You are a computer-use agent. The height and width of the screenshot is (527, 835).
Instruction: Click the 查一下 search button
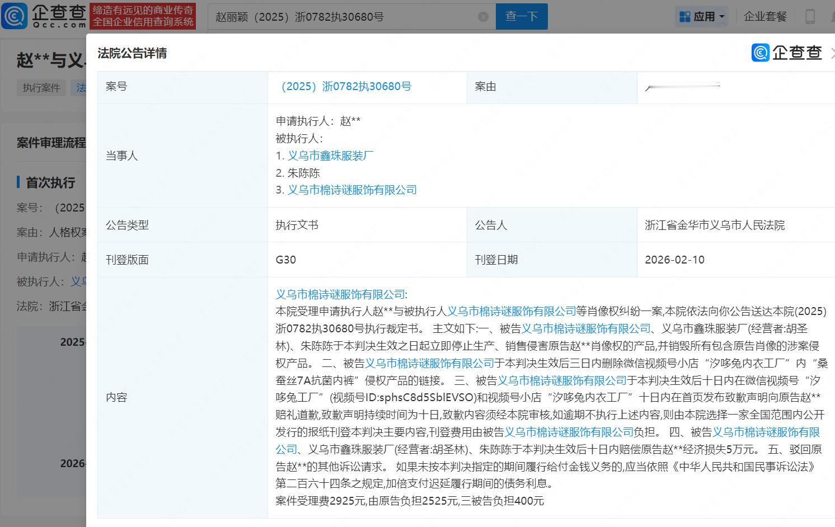[x=522, y=17]
